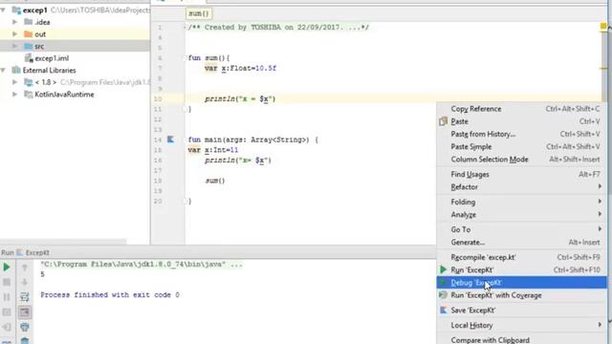
Task: Choose Compare with Clipboard
Action: coord(521,340)
